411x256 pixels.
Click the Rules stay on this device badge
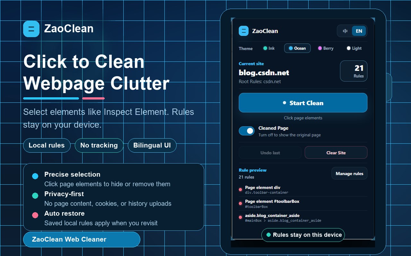point(303,235)
